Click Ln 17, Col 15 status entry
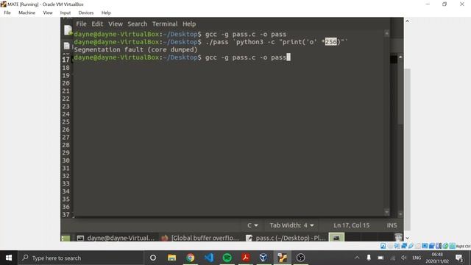The image size is (471, 265). (352, 225)
